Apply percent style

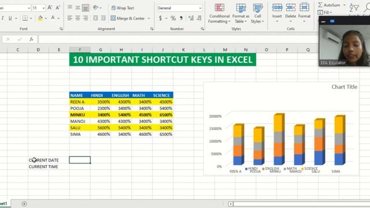pos(173,18)
